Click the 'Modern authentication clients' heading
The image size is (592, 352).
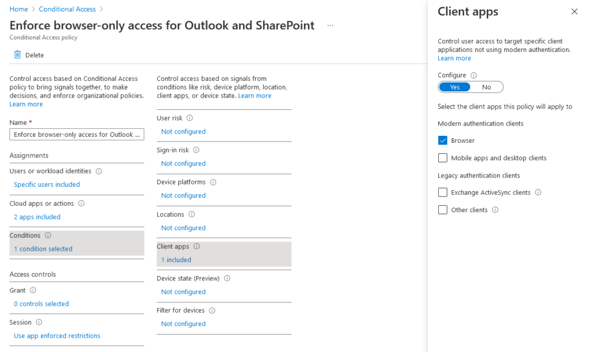pyautogui.click(x=480, y=124)
